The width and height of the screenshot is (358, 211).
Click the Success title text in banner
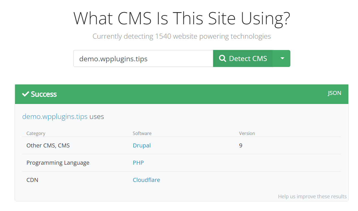tap(44, 94)
